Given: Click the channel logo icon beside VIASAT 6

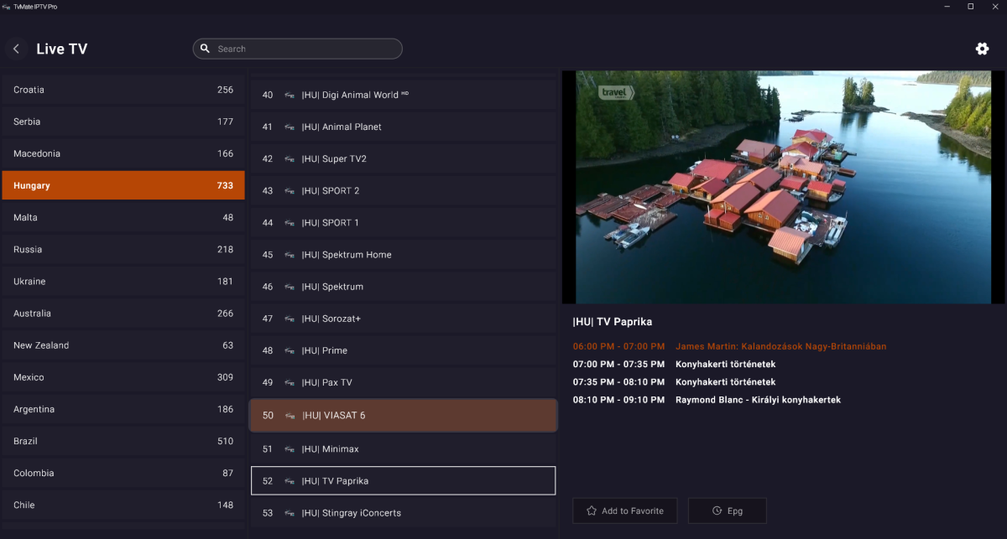Looking at the screenshot, I should tap(290, 416).
